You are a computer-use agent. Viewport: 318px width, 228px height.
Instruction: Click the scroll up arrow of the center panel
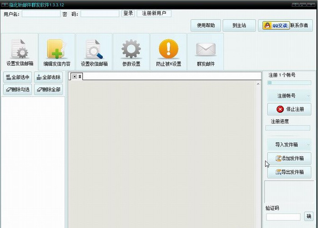258,84
